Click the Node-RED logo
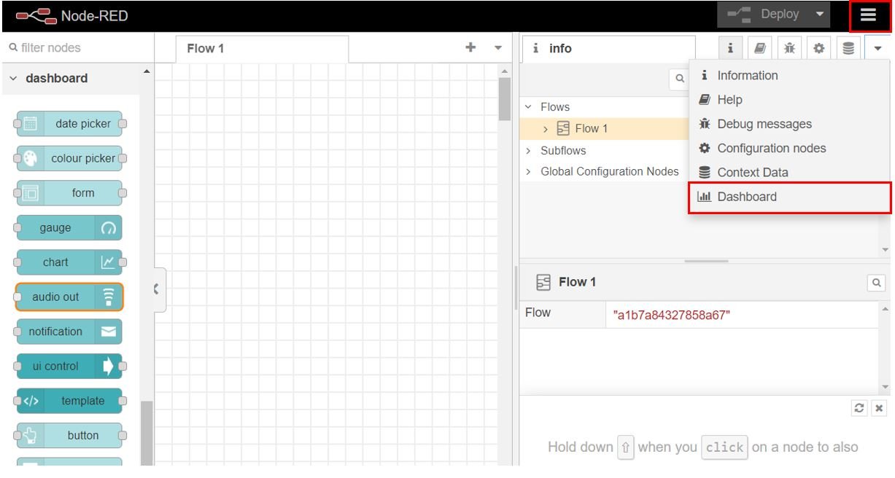Image resolution: width=895 pixels, height=478 pixels. tap(71, 15)
